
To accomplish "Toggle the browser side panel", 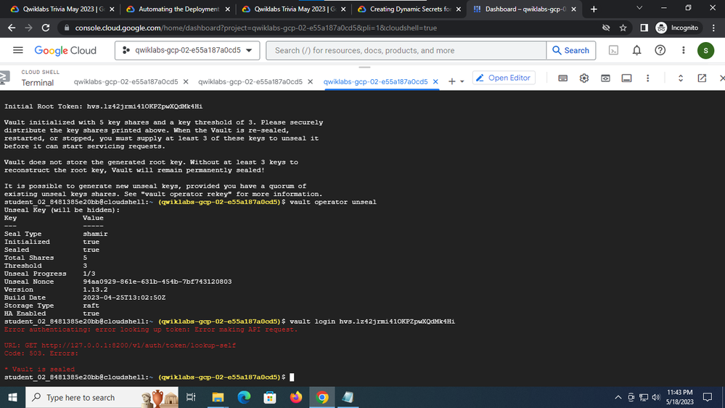I will click(x=644, y=28).
